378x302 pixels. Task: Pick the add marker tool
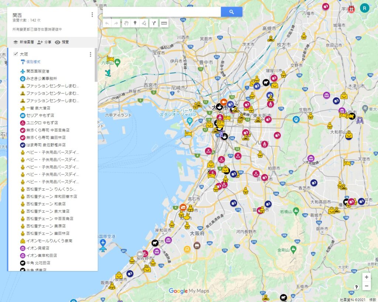click(x=135, y=23)
